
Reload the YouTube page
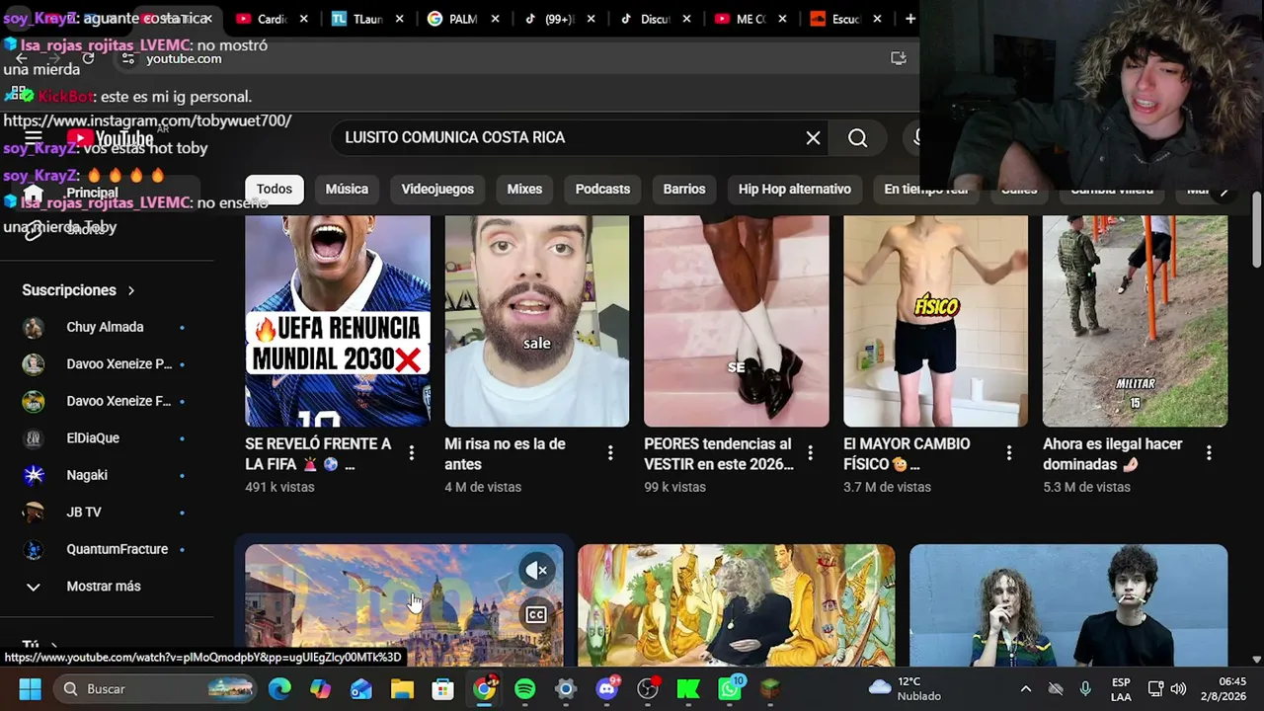(x=88, y=58)
